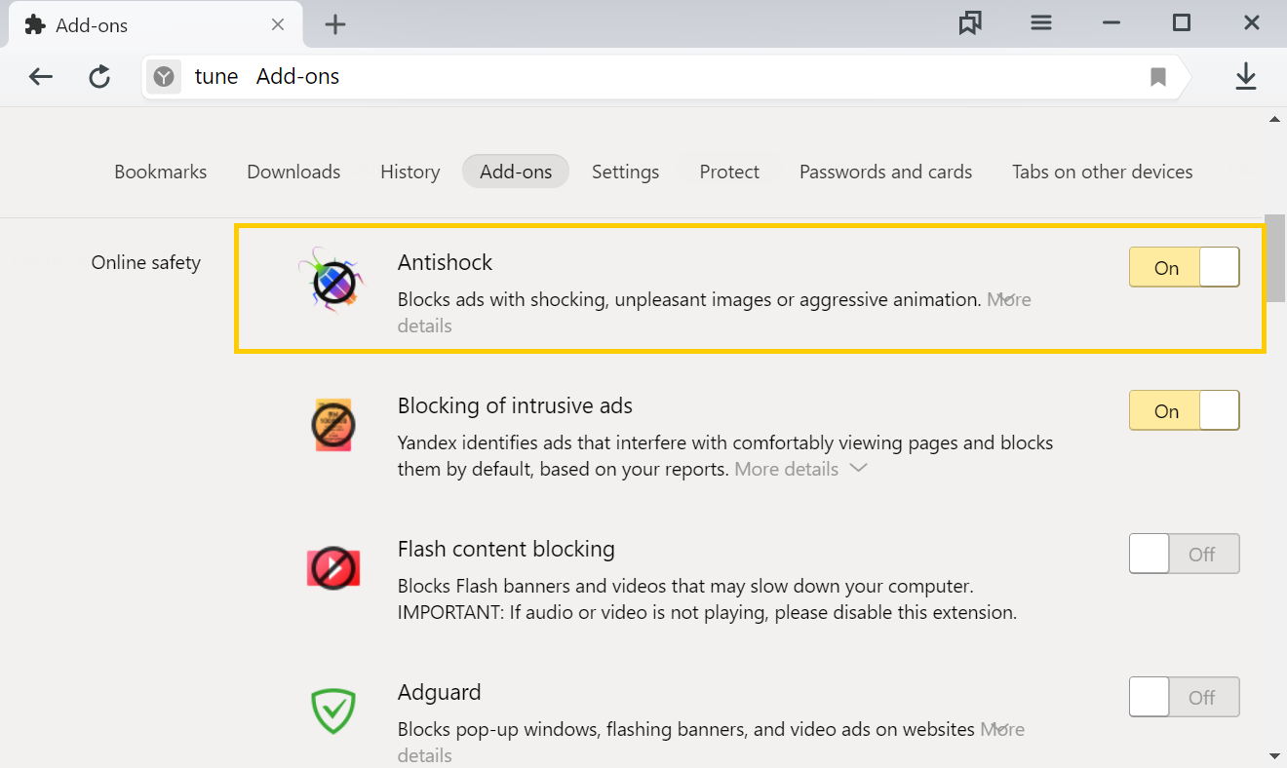Click the back arrow button

(40, 77)
